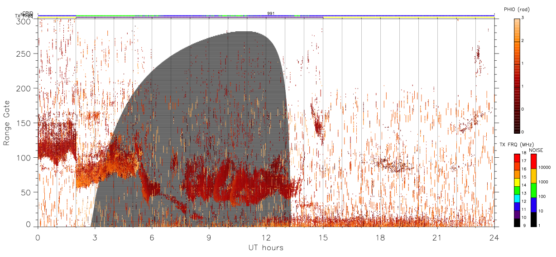Click the "991" CPID value at top
556x257 pixels.
tap(271, 14)
